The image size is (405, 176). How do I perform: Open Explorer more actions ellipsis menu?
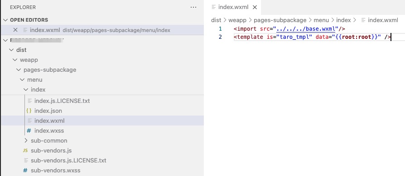[193, 7]
